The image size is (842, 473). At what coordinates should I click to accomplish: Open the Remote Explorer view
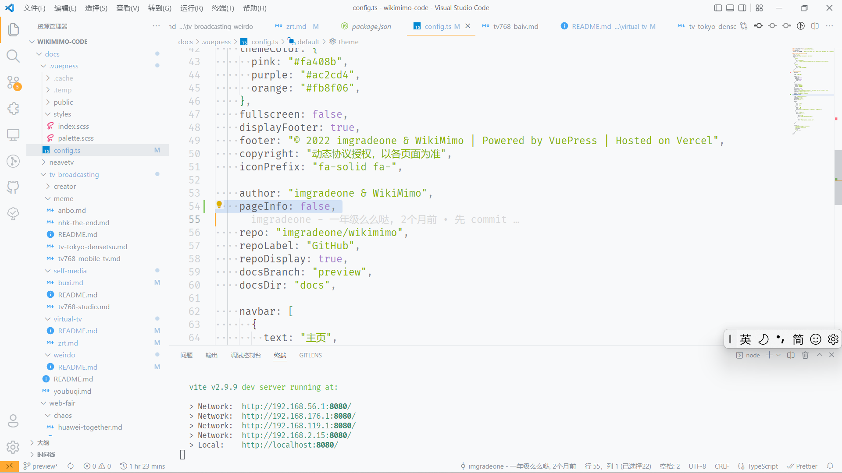point(13,135)
